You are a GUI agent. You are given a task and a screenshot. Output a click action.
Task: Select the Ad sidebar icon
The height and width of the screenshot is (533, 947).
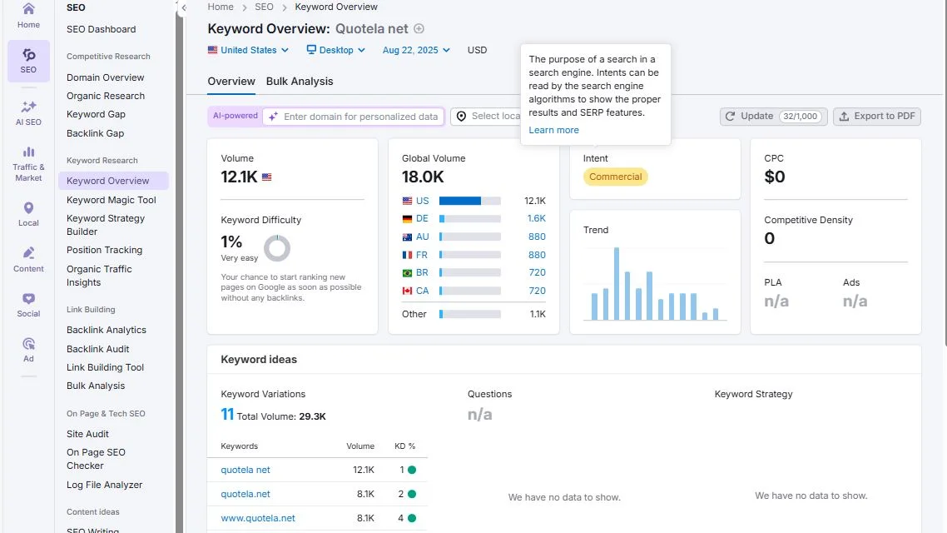click(27, 348)
